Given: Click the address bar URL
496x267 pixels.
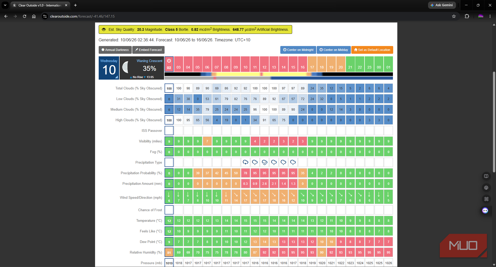Looking at the screenshot, I should pos(82,16).
